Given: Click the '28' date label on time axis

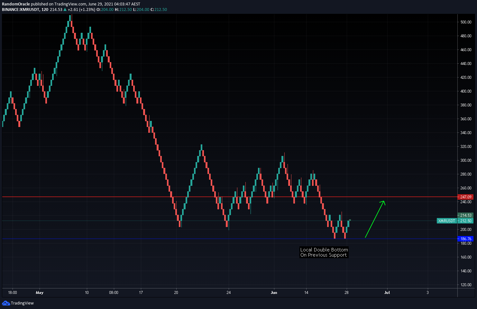Looking at the screenshot, I should [346, 293].
